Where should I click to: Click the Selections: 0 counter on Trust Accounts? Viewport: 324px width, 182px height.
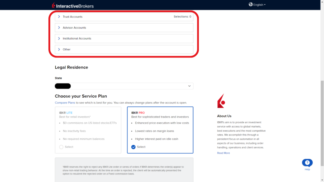pyautogui.click(x=183, y=16)
